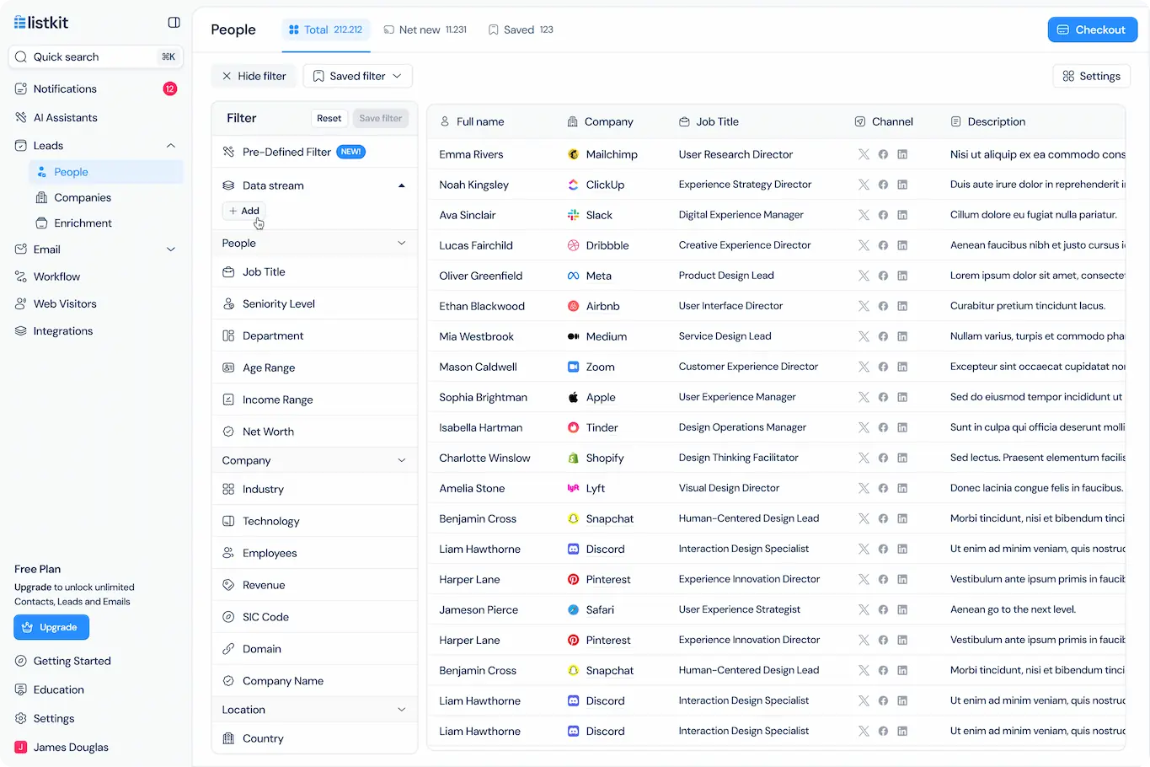This screenshot has width=1150, height=767.
Task: Collapse the Data stream triangle
Action: tap(402, 185)
